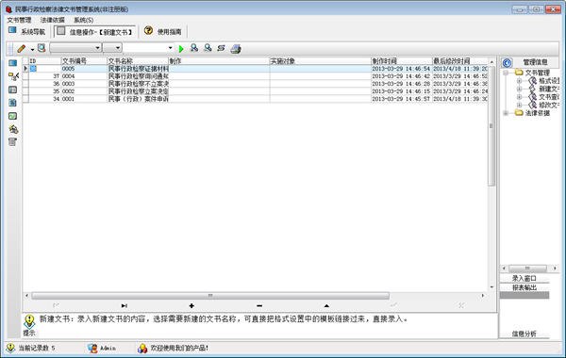This screenshot has width=566, height=358.
Task: Open the narrow operator combo box
Action: click(112, 48)
